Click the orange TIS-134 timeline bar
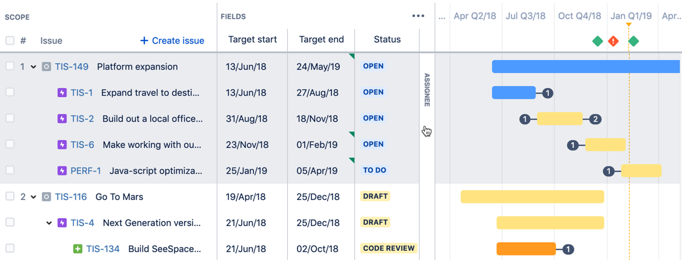This screenshot has height=260, width=682. (526, 249)
